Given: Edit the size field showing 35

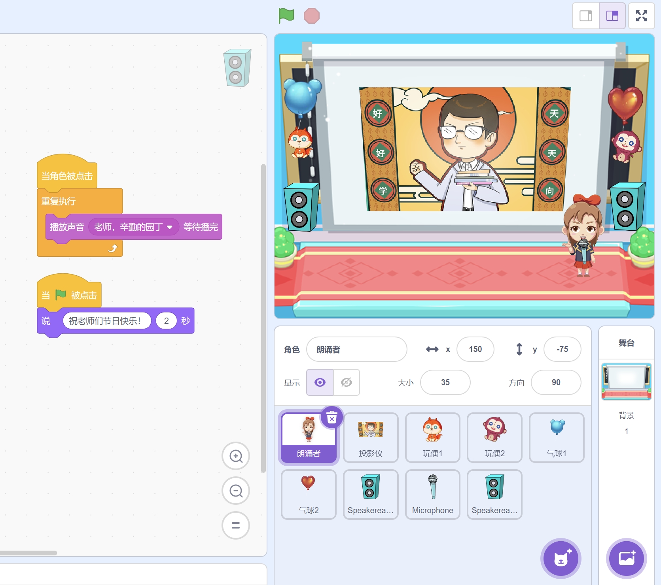Looking at the screenshot, I should click(445, 382).
